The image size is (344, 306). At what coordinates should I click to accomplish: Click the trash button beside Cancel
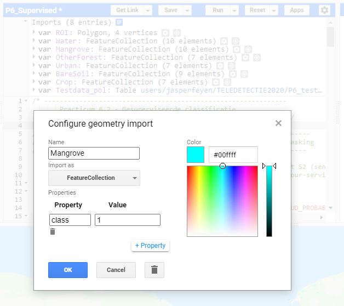[x=154, y=270]
